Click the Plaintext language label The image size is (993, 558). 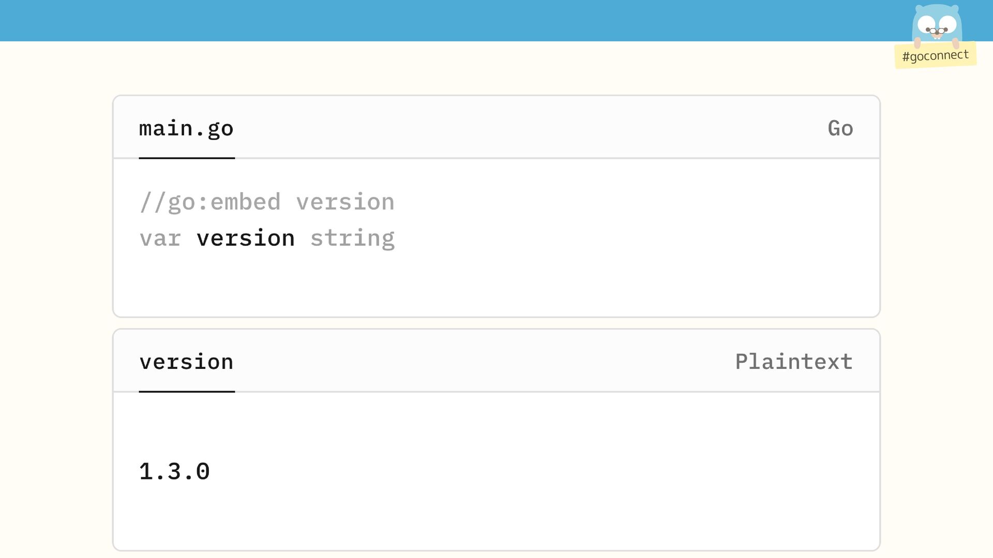(x=793, y=362)
